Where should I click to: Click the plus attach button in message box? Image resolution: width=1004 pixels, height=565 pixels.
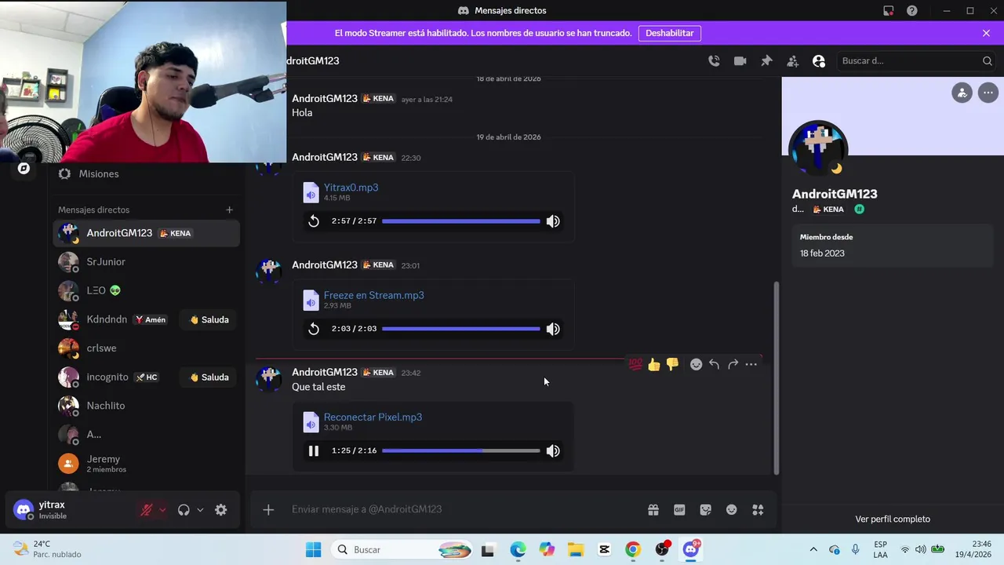click(x=268, y=510)
